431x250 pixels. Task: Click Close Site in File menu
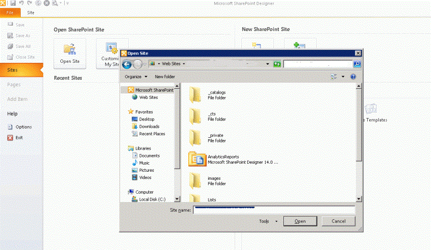[x=21, y=57]
